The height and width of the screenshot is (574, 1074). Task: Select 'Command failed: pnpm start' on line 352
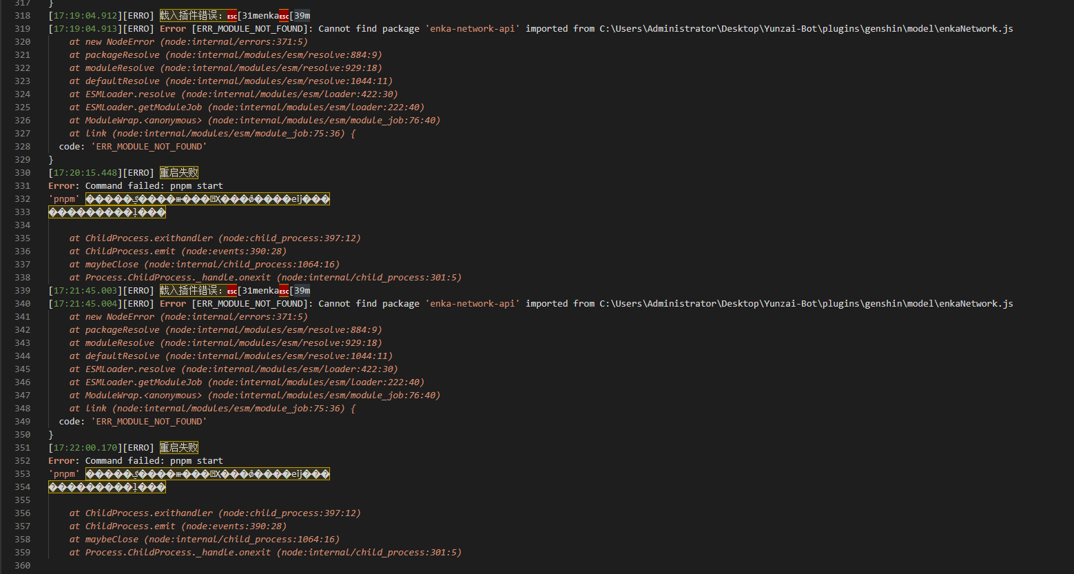[155, 460]
